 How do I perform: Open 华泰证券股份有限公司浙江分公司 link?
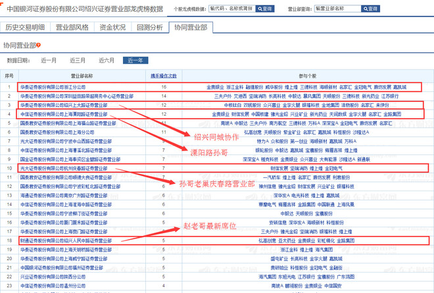click(53, 87)
